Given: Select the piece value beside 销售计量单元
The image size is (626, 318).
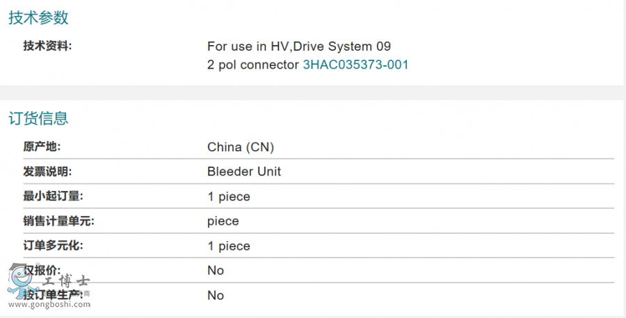Looking at the screenshot, I should point(223,221).
